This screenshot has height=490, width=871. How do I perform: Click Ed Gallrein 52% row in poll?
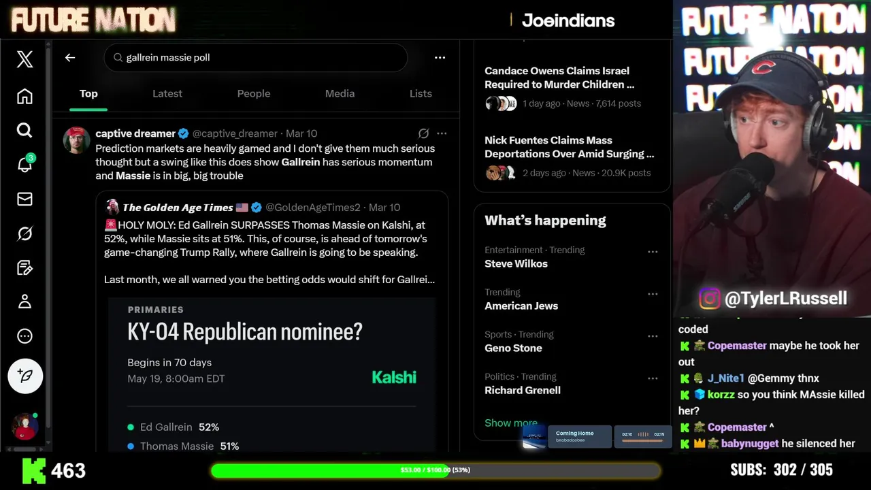pyautogui.click(x=173, y=427)
